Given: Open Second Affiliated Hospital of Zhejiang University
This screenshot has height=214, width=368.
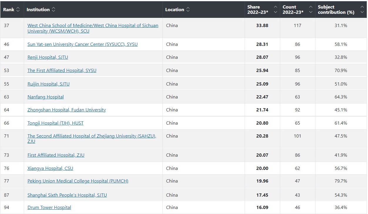Looking at the screenshot, I should pyautogui.click(x=92, y=136).
